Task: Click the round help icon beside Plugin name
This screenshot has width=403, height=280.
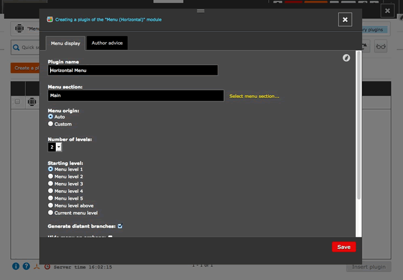Action: (347, 58)
